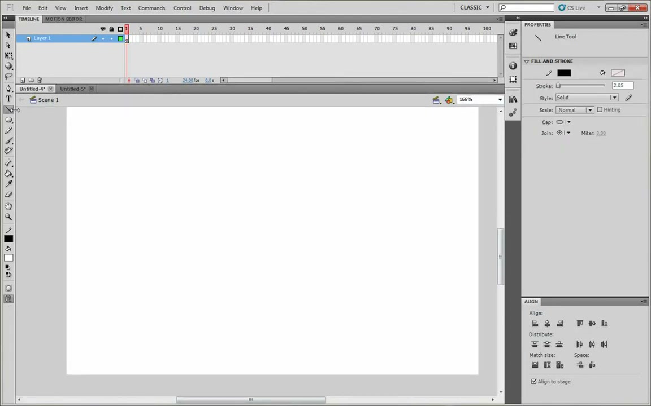Viewport: 651px width, 406px height.
Task: Click Match width icon
Action: click(535, 365)
